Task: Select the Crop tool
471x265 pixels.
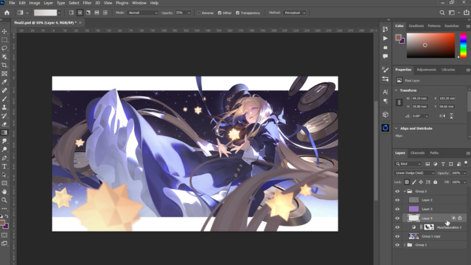Action: point(5,65)
